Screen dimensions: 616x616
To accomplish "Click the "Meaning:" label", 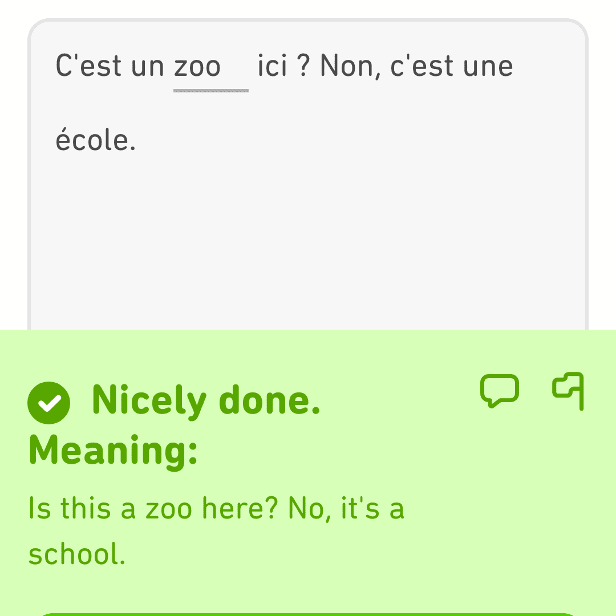I will 113,451.
